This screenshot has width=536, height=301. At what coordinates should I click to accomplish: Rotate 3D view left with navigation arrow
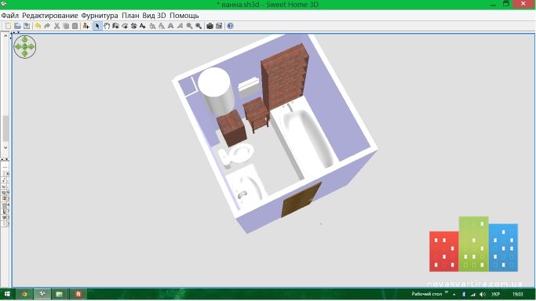[18, 47]
